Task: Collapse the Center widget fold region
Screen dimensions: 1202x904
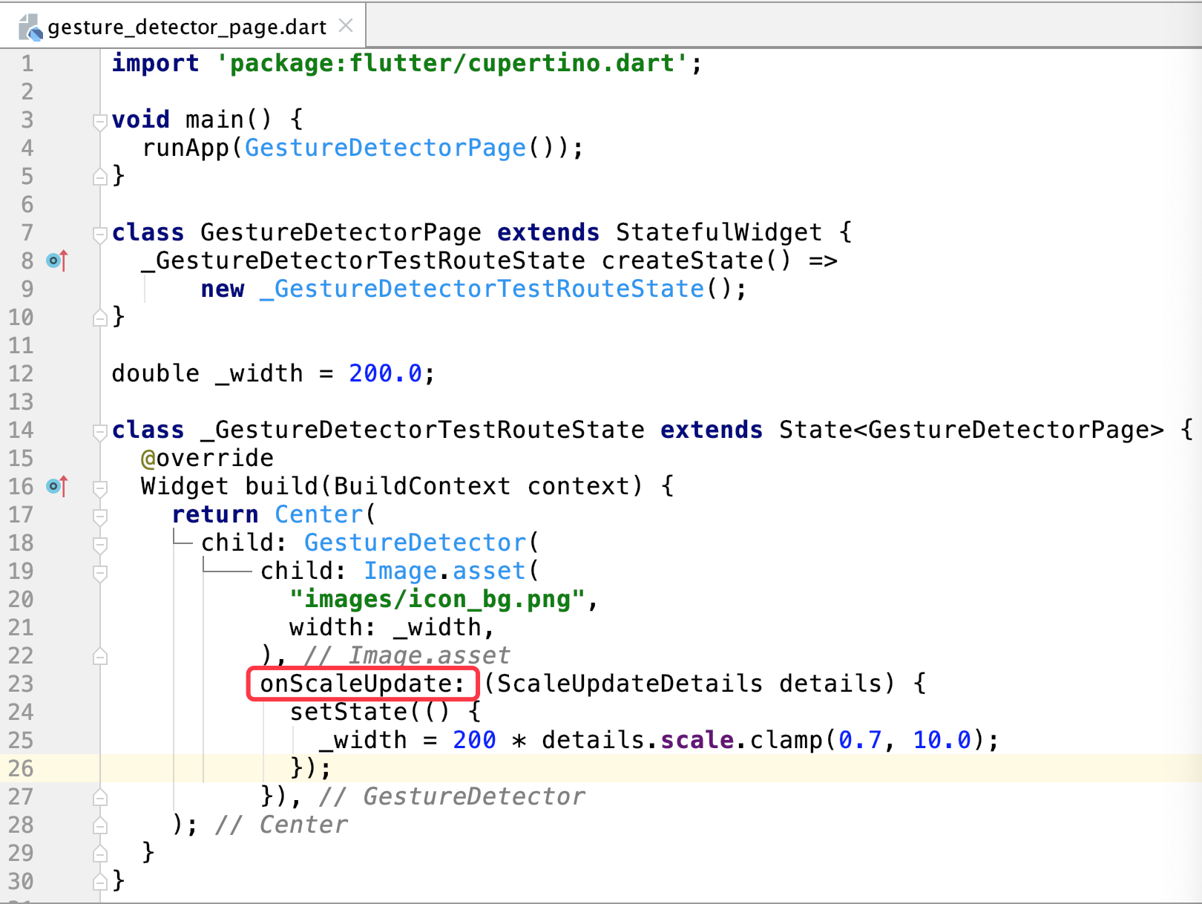Action: (x=100, y=514)
